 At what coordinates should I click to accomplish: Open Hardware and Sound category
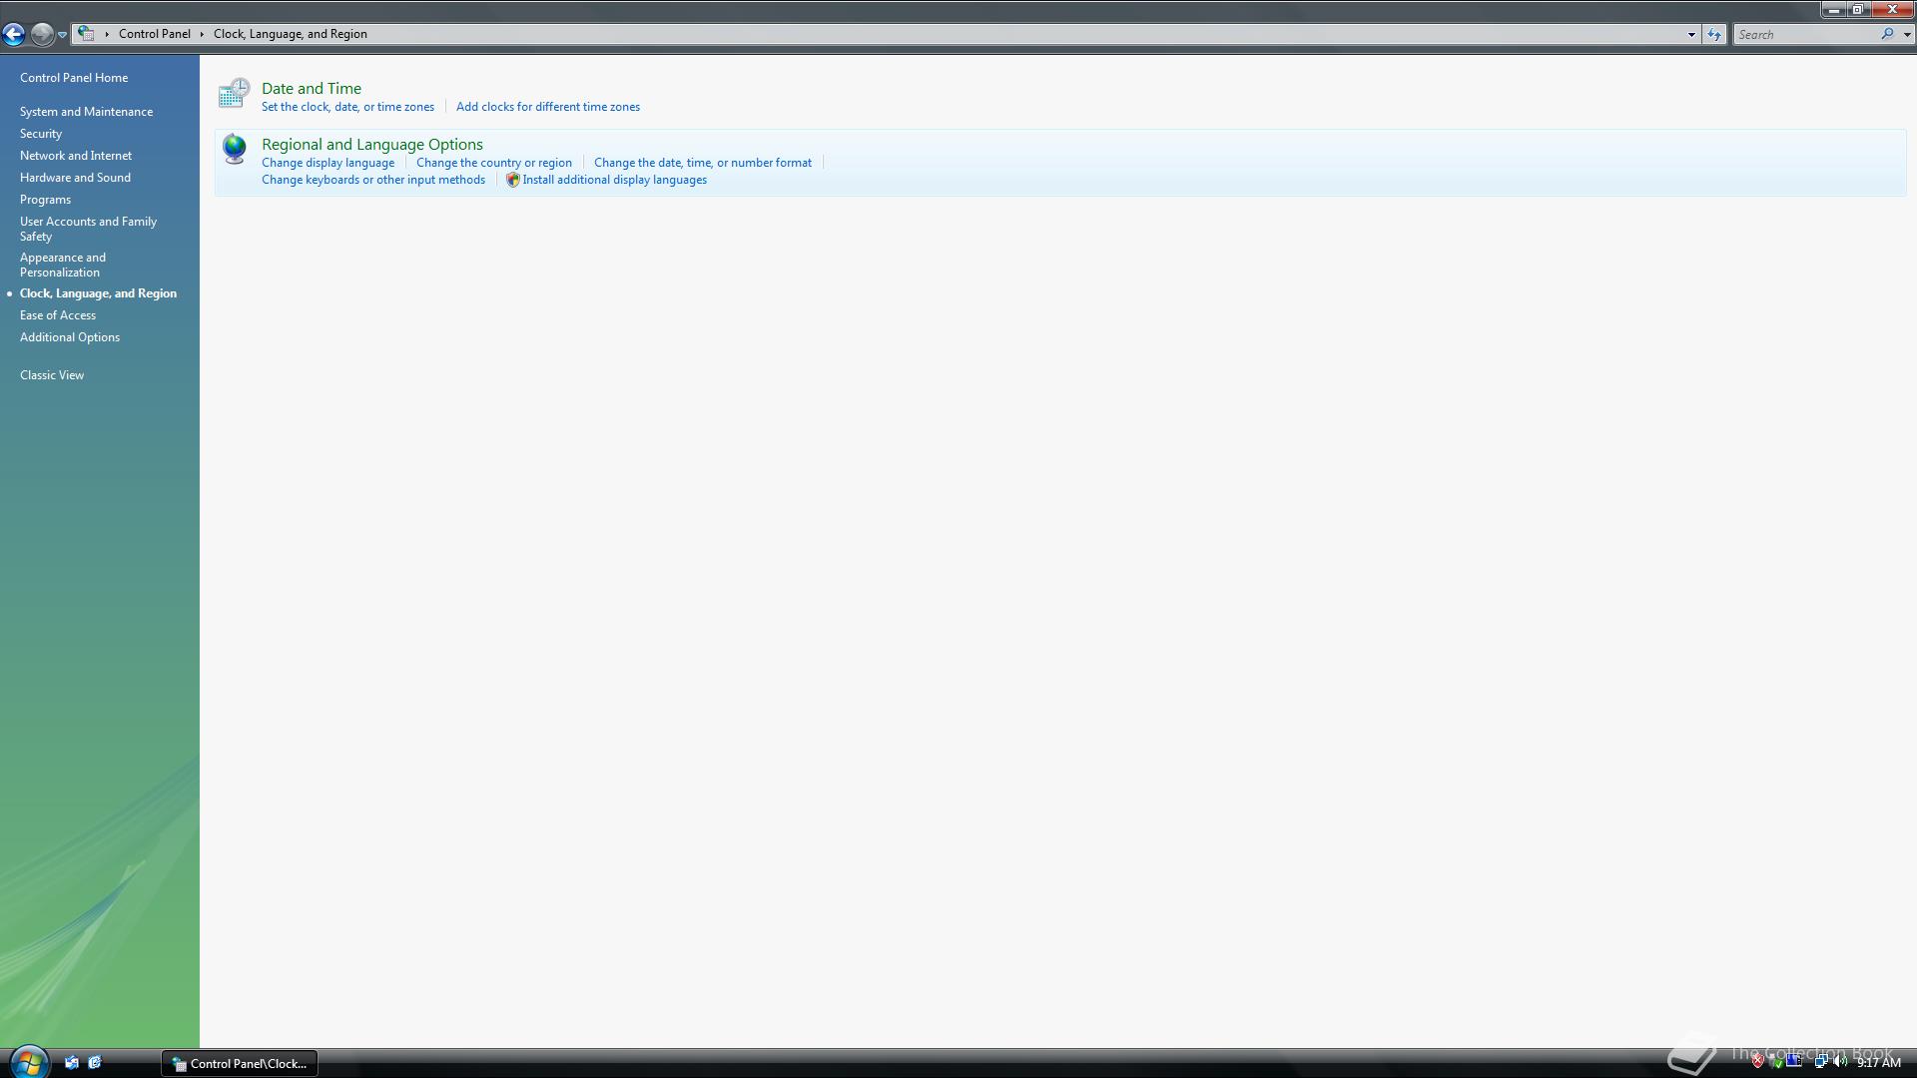[75, 178]
